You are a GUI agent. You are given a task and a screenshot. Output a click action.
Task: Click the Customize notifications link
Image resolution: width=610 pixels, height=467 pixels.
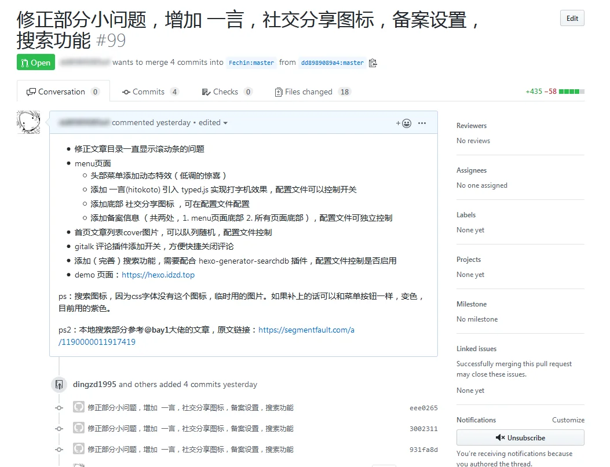click(x=568, y=420)
